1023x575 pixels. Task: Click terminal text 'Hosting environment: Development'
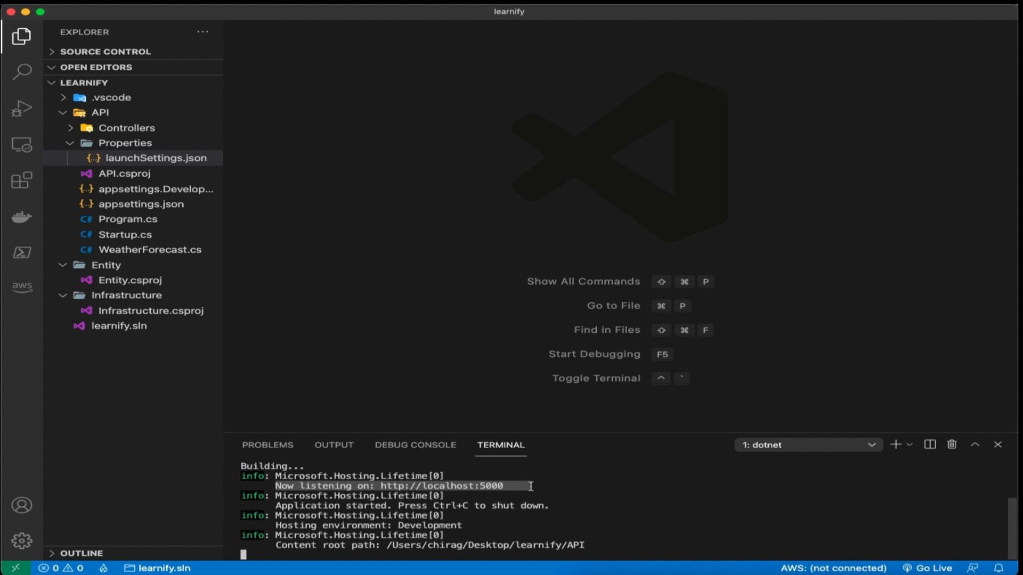[369, 525]
